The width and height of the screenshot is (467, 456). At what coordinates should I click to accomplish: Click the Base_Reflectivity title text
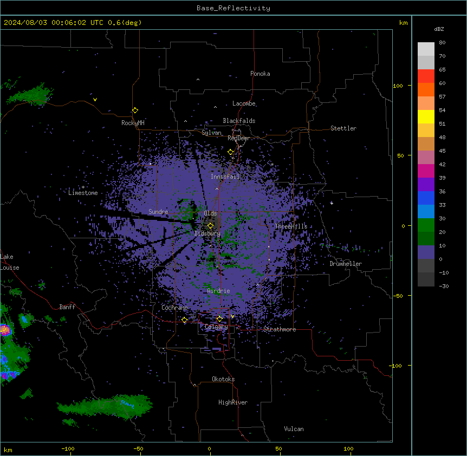(x=233, y=8)
